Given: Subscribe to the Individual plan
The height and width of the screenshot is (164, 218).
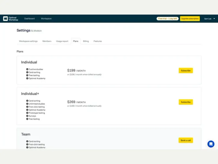Looking at the screenshot, I should pyautogui.click(x=186, y=70).
